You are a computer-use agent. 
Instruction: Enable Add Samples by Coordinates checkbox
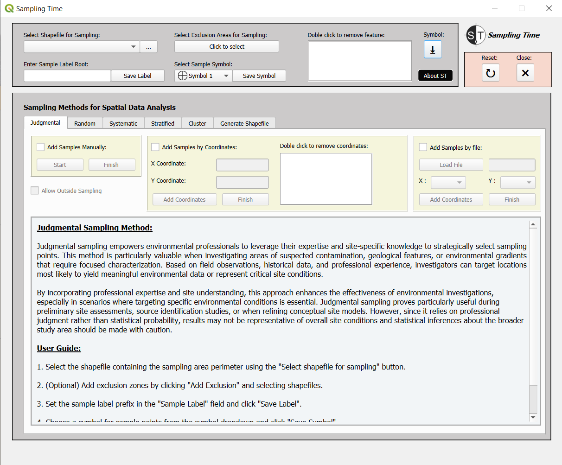click(155, 147)
